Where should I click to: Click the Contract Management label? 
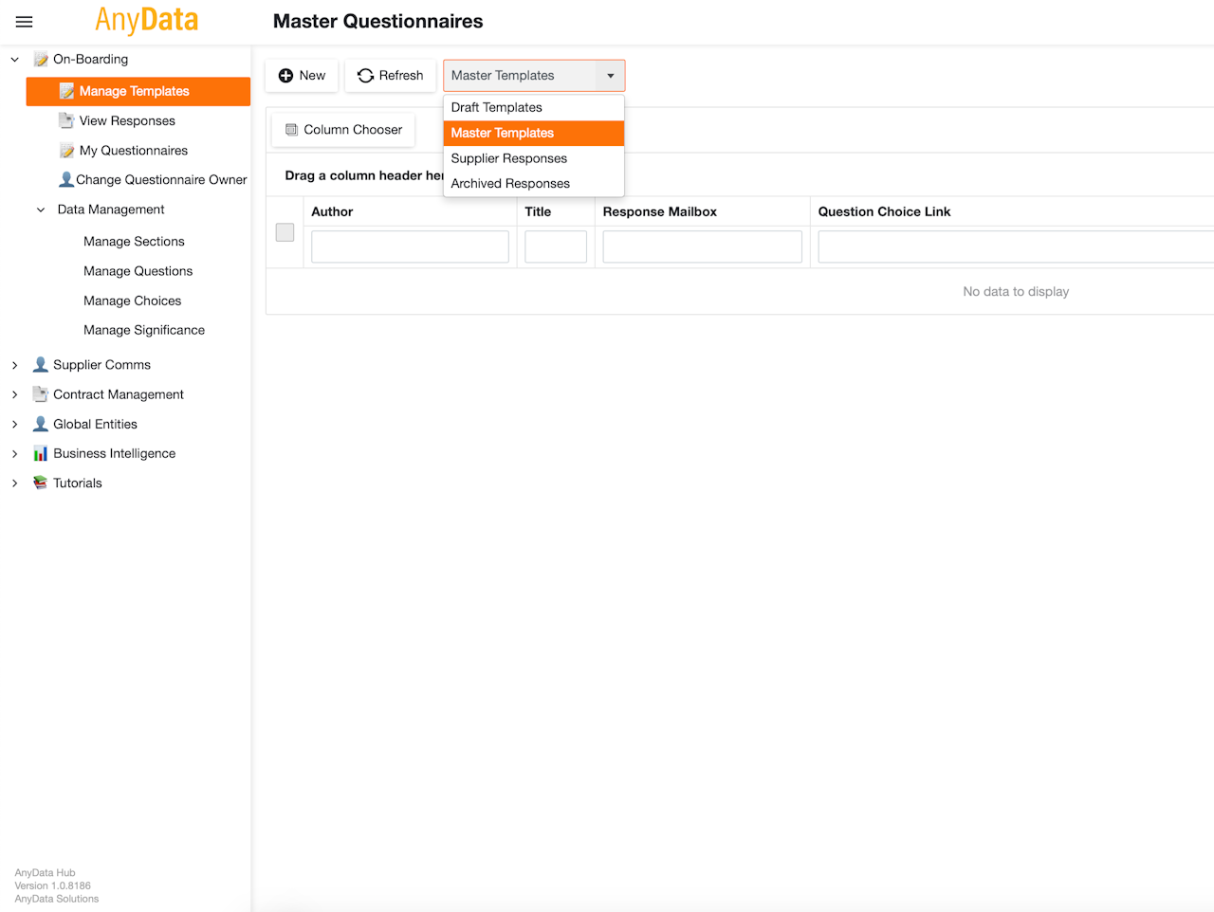point(119,394)
